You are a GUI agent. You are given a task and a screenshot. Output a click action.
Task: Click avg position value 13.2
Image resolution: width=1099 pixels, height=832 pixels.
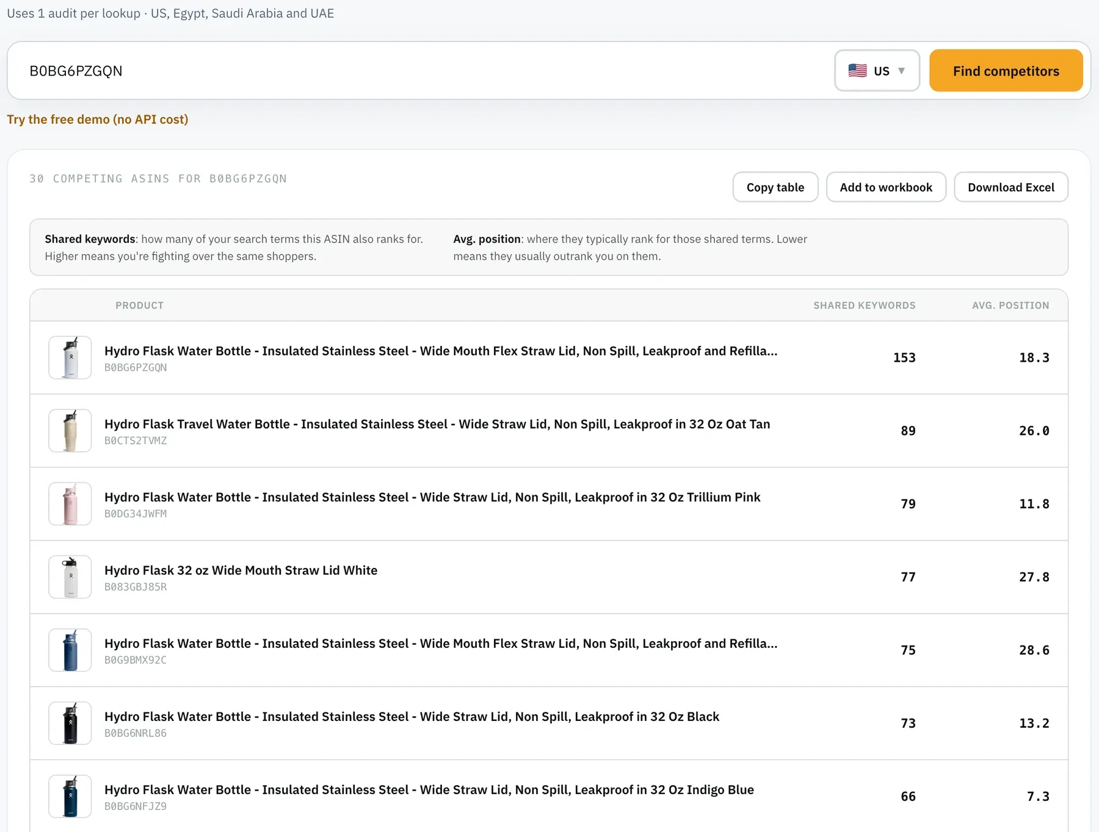click(1034, 723)
